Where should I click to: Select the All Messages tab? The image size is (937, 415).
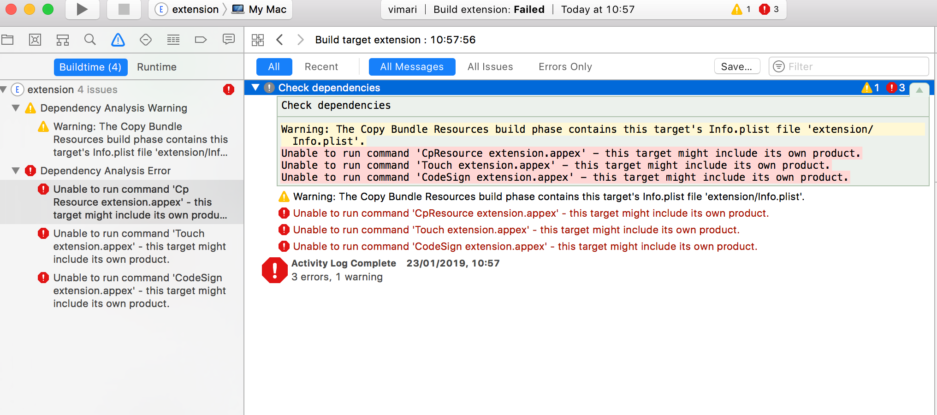(411, 66)
